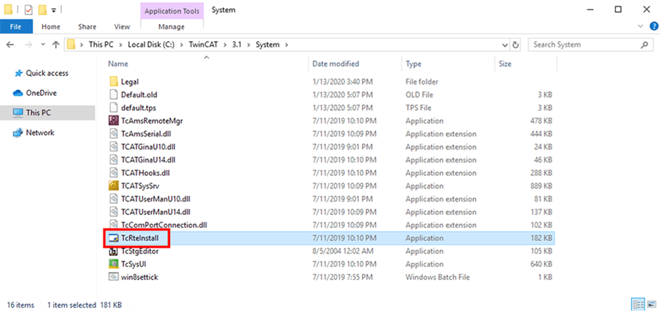
Task: Open the Legal folder icon
Action: 114,82
